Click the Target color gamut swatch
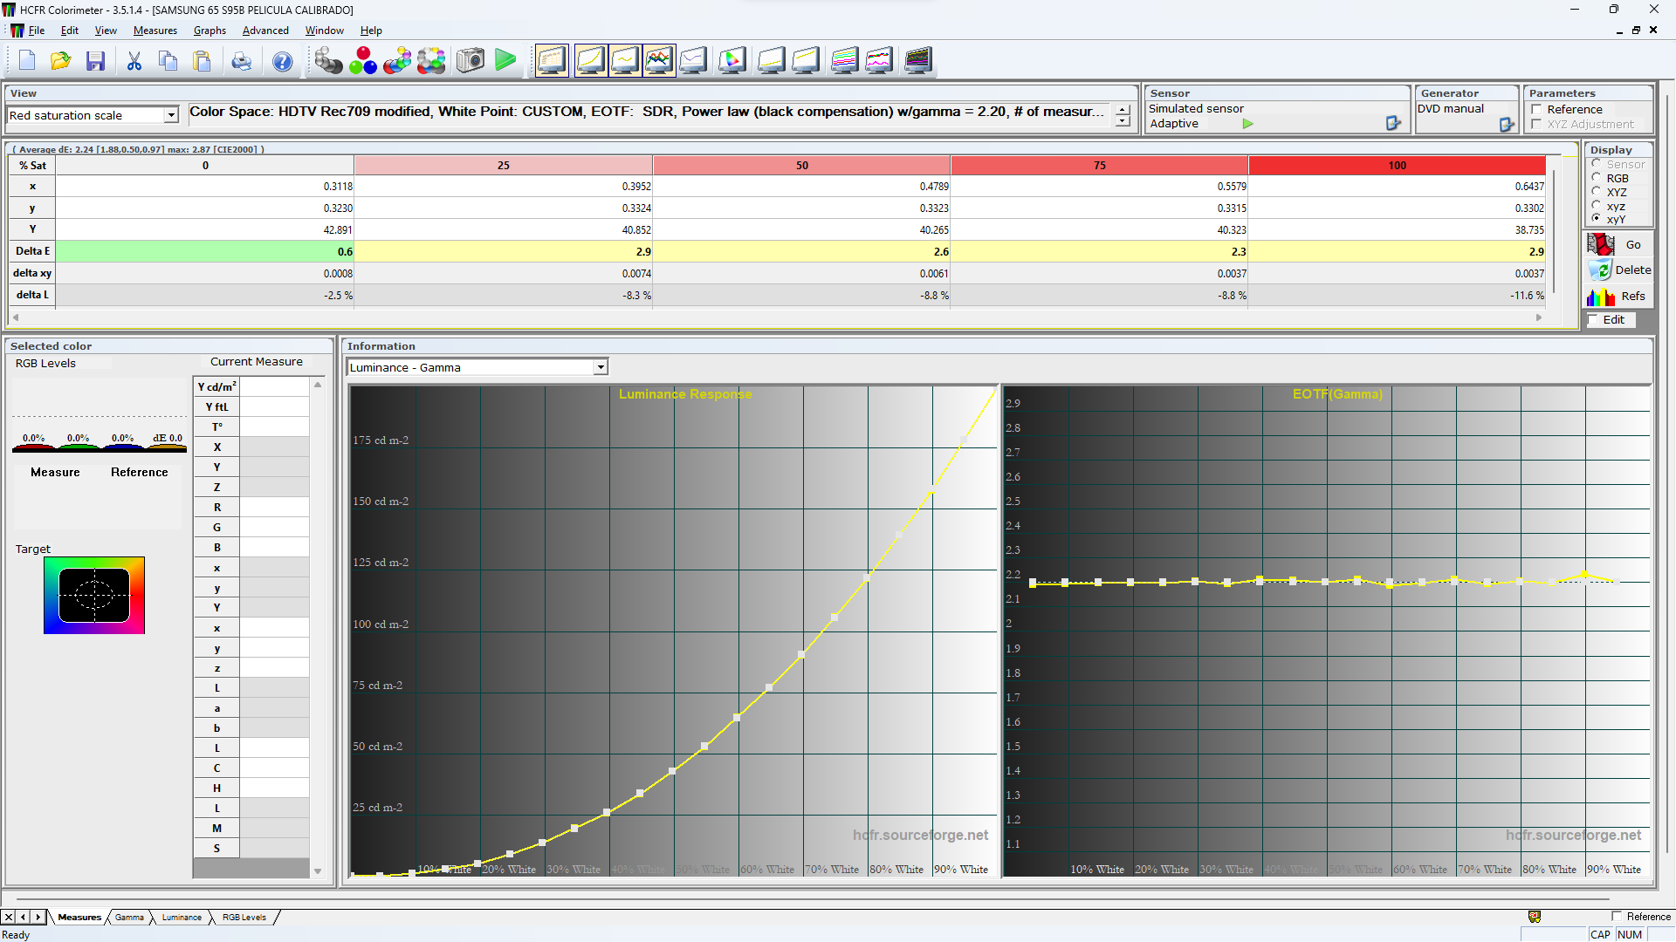The width and height of the screenshot is (1676, 942). pyautogui.click(x=94, y=596)
